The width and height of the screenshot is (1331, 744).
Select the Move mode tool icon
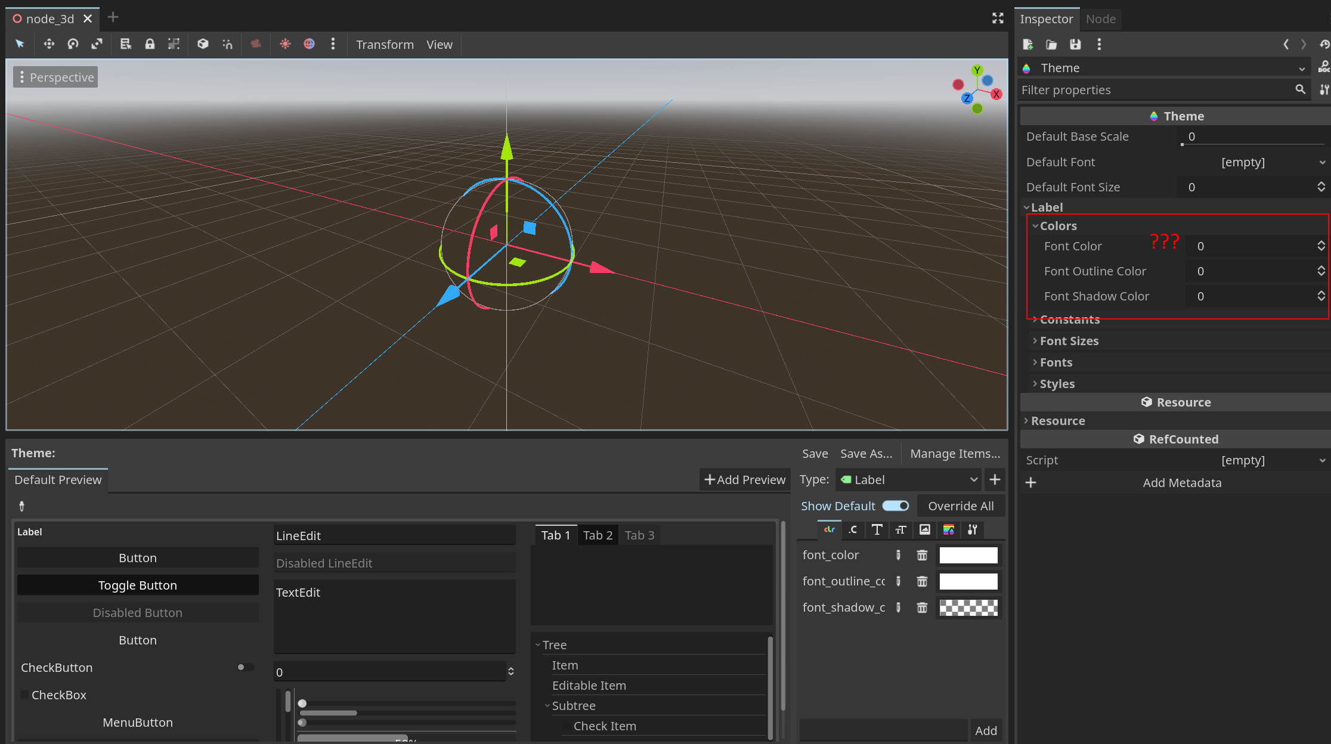pos(49,44)
